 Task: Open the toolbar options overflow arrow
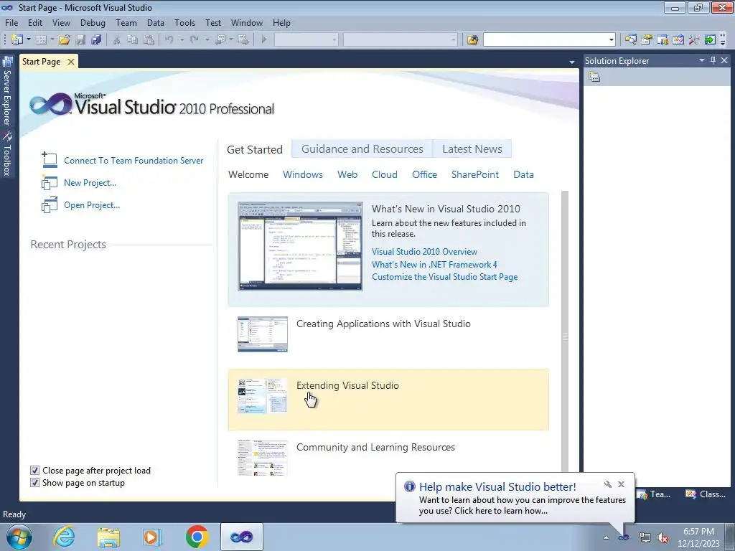click(723, 40)
